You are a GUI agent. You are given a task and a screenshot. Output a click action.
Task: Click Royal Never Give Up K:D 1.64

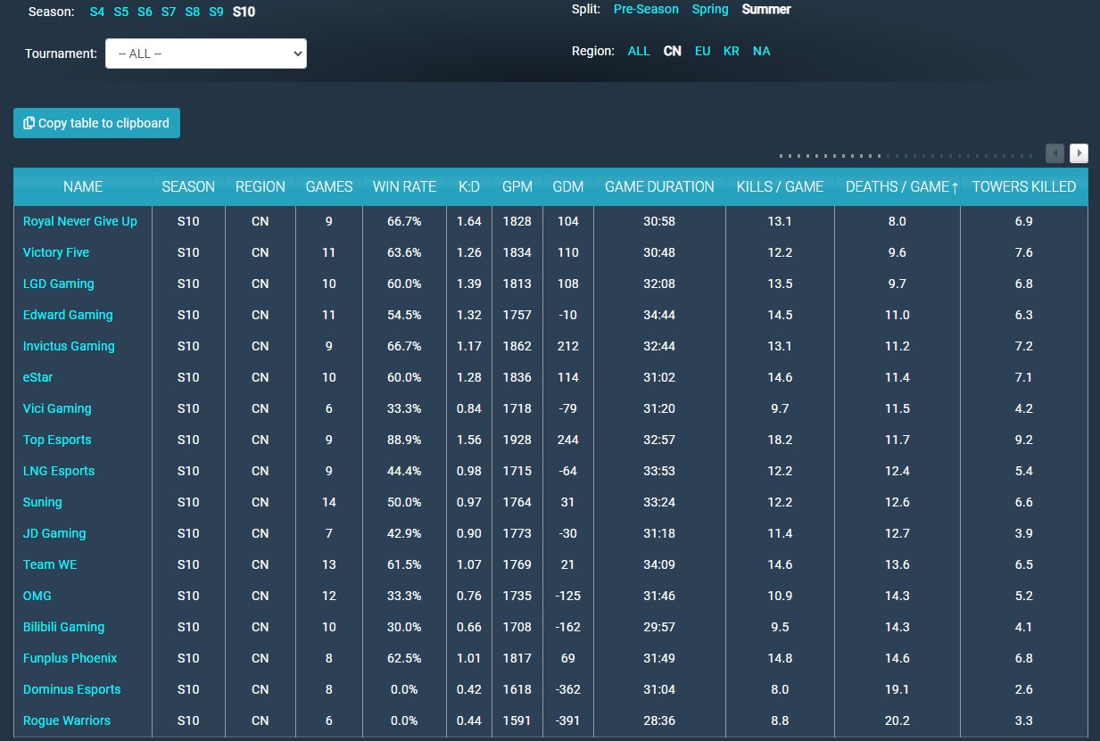pos(469,221)
